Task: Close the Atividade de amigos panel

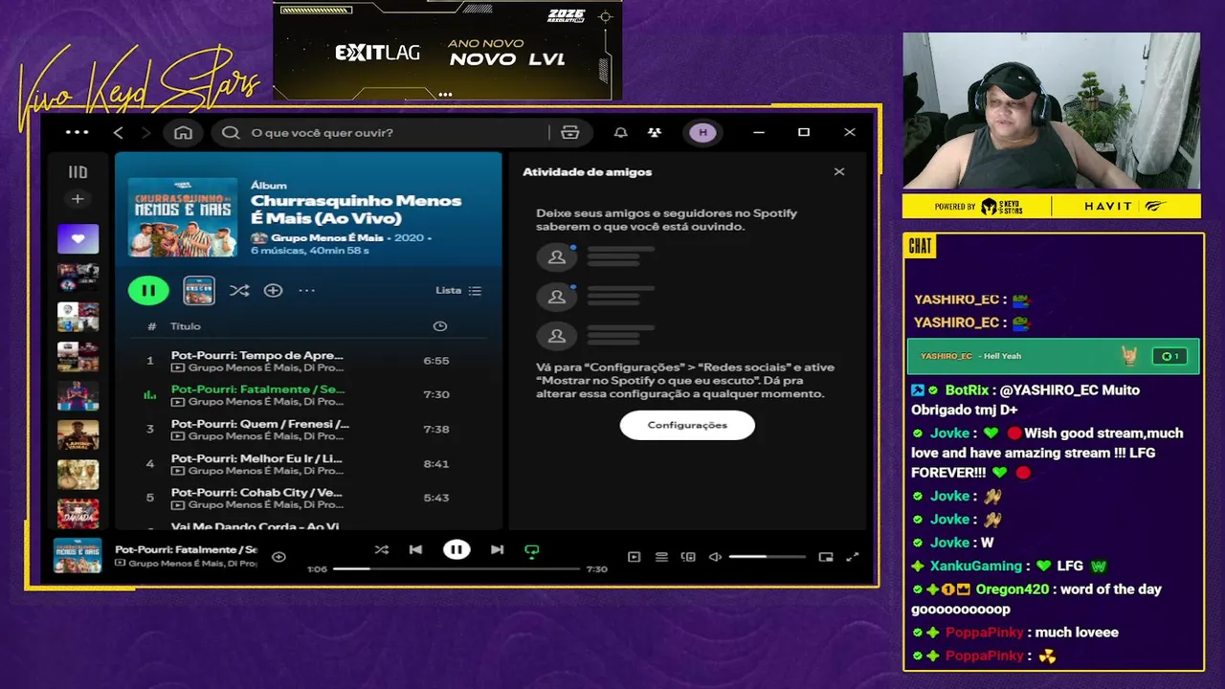Action: coord(839,172)
